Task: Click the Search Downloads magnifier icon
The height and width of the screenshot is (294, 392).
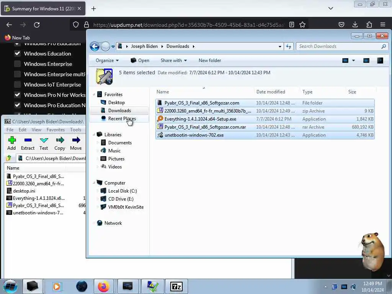Action: (384, 46)
